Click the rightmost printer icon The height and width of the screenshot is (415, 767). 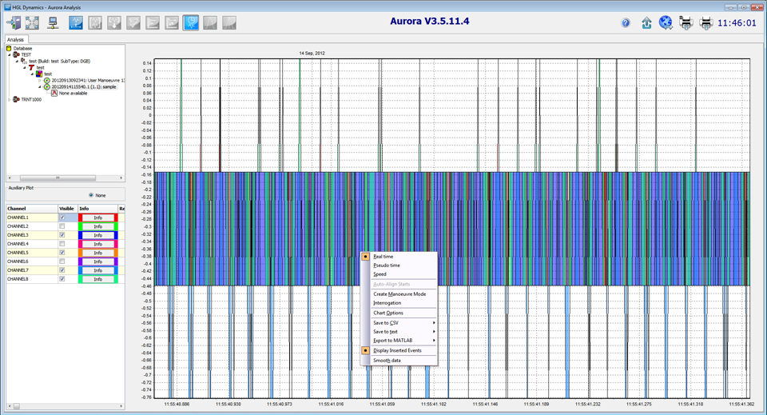pyautogui.click(x=705, y=23)
